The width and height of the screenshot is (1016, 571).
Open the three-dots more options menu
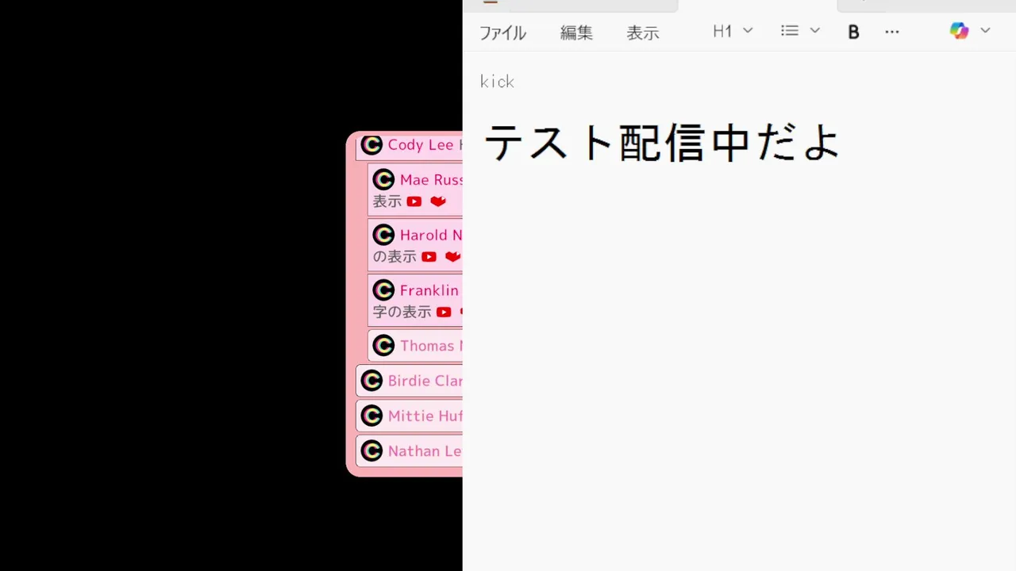click(x=892, y=32)
